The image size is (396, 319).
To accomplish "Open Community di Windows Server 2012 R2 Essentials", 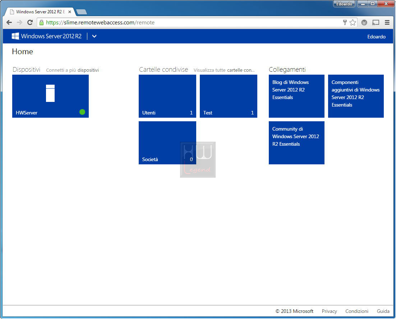I will pyautogui.click(x=296, y=143).
